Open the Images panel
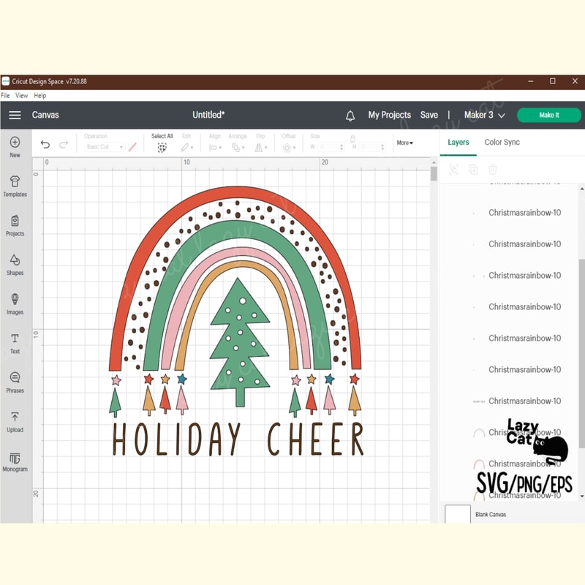This screenshot has height=585, width=585. tap(15, 304)
